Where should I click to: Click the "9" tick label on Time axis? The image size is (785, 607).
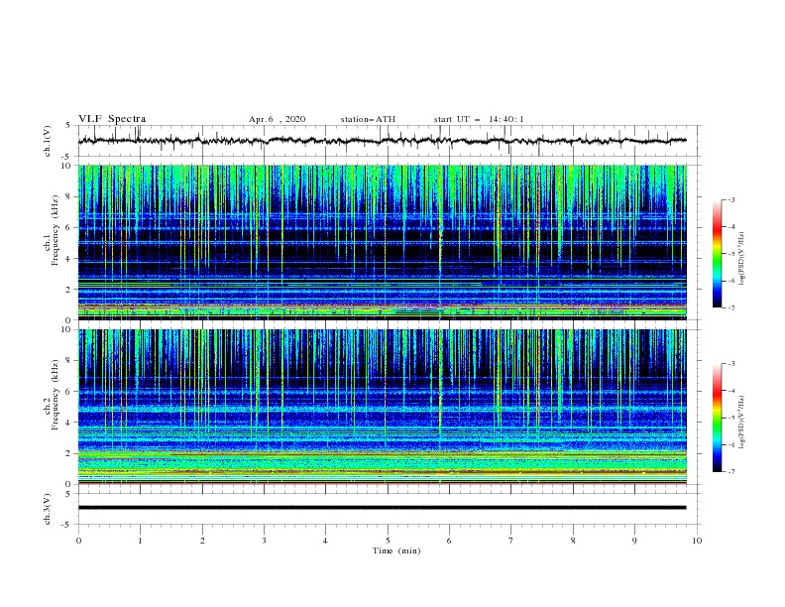[x=634, y=541]
